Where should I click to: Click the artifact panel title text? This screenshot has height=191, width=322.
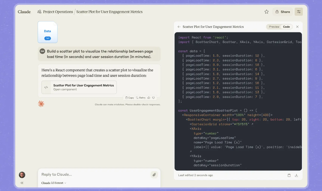tap(213, 27)
